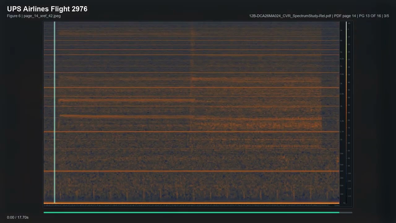The width and height of the screenshot is (396, 223).
Task: Click the spectrogram figure image
Action: point(198,114)
